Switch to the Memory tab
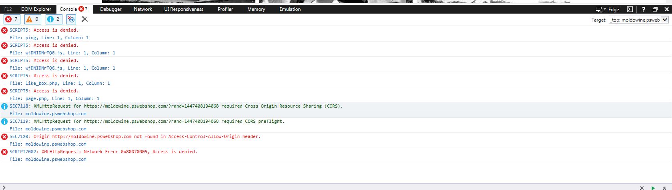 [256, 9]
